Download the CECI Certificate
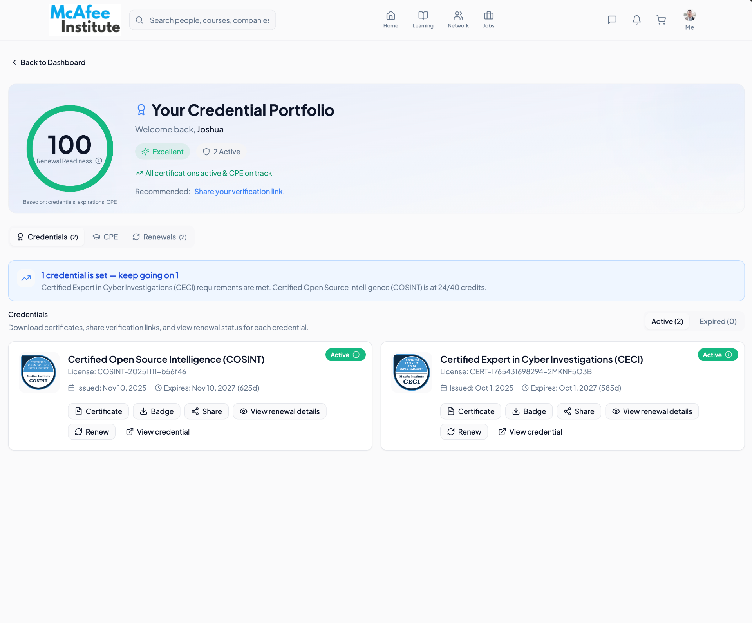752x623 pixels. point(471,411)
